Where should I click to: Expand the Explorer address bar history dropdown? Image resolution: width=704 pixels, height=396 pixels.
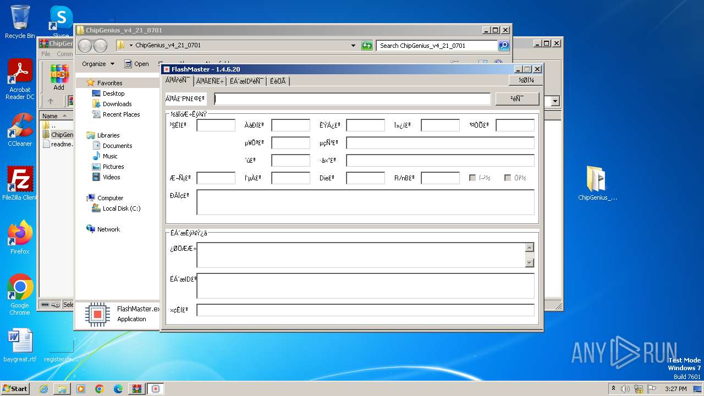click(353, 46)
